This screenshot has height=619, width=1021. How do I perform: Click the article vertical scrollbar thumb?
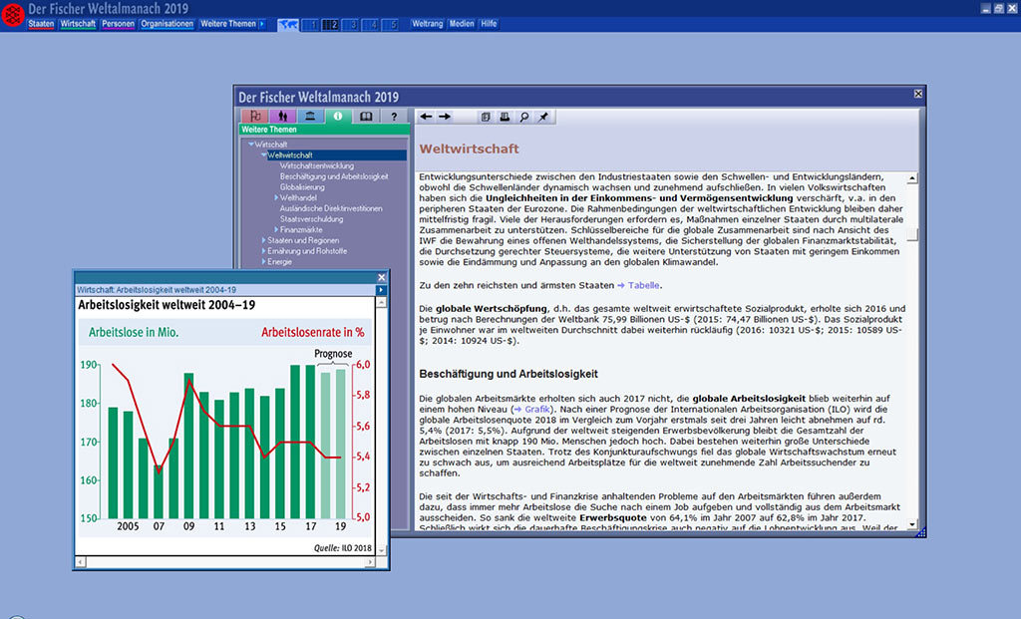pyautogui.click(x=912, y=235)
